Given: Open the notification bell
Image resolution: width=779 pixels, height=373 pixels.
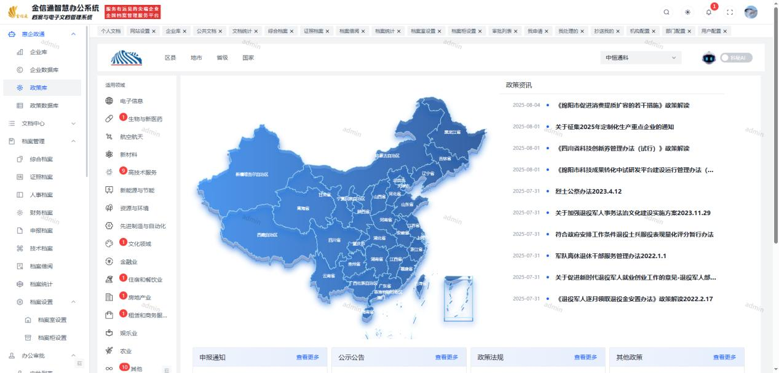Looking at the screenshot, I should [709, 12].
